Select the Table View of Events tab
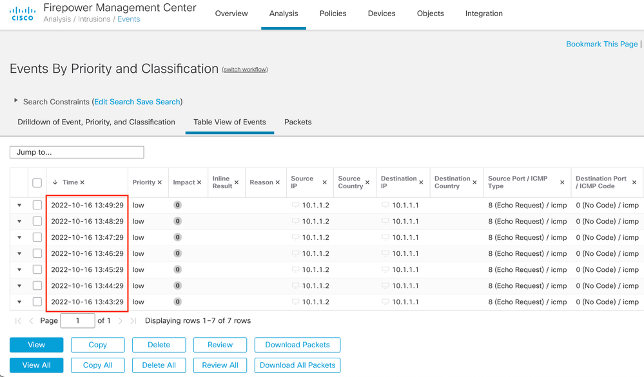This screenshot has width=644, height=377. 229,122
